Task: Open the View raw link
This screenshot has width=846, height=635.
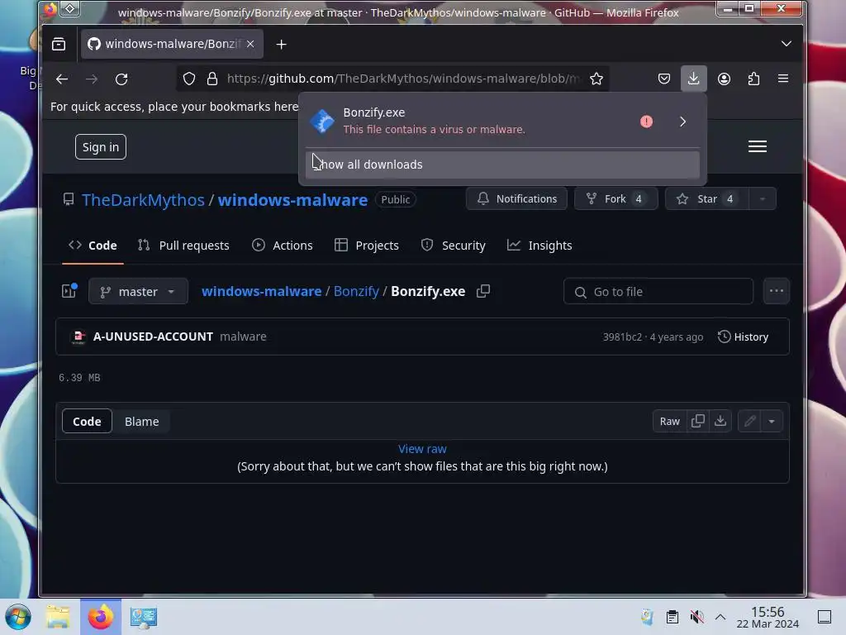Action: (422, 449)
